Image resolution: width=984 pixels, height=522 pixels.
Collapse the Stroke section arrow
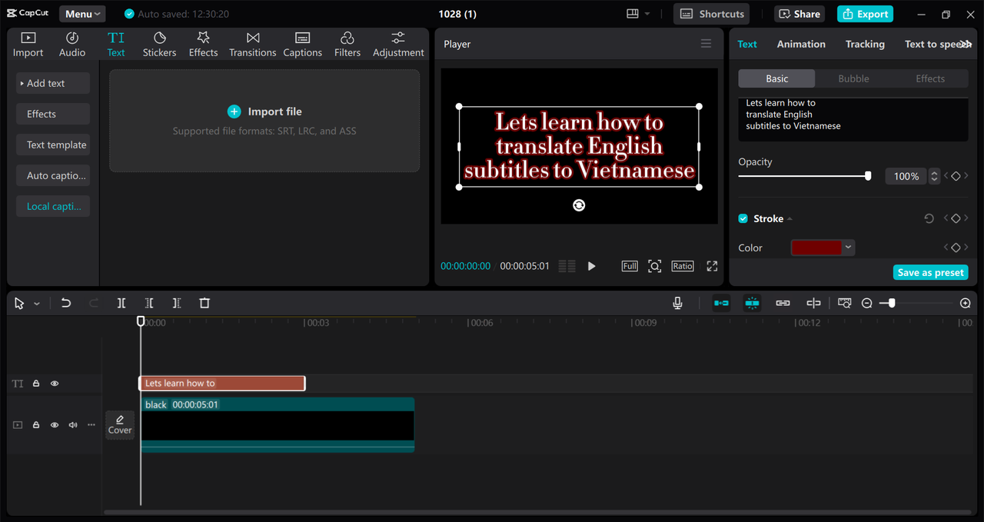(x=790, y=219)
